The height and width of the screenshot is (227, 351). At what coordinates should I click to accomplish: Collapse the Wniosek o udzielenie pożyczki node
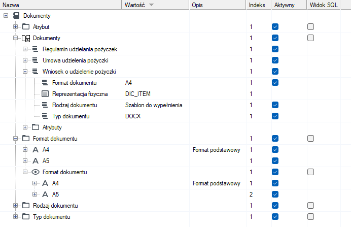click(25, 72)
